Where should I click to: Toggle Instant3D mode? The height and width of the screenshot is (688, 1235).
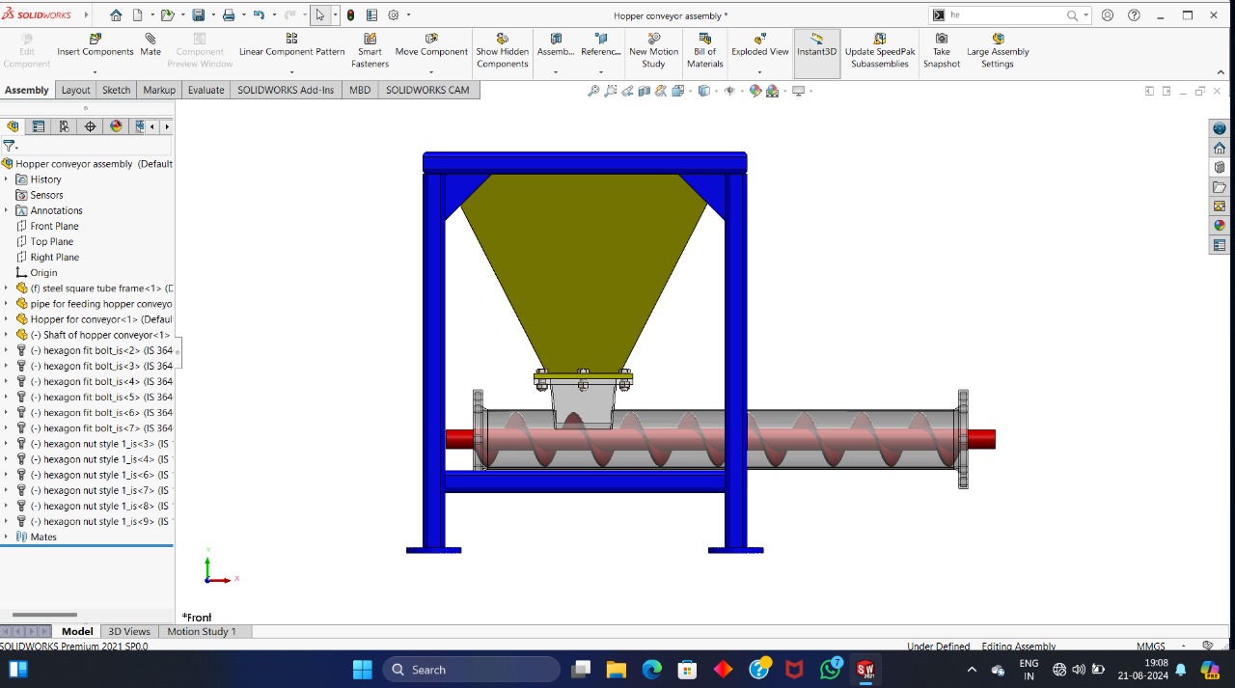816,40
